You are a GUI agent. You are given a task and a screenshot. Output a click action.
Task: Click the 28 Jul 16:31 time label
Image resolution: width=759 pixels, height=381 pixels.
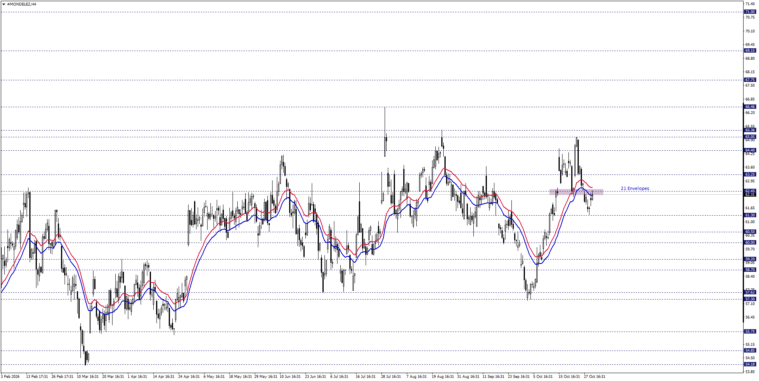click(x=391, y=377)
